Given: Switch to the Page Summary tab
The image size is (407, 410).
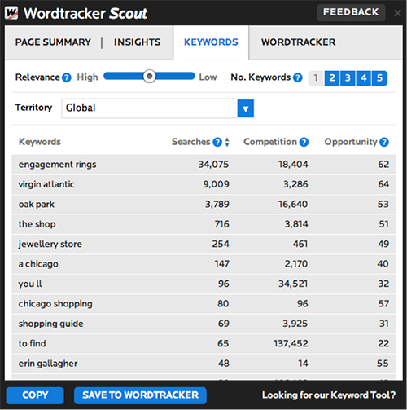Looking at the screenshot, I should pos(53,42).
